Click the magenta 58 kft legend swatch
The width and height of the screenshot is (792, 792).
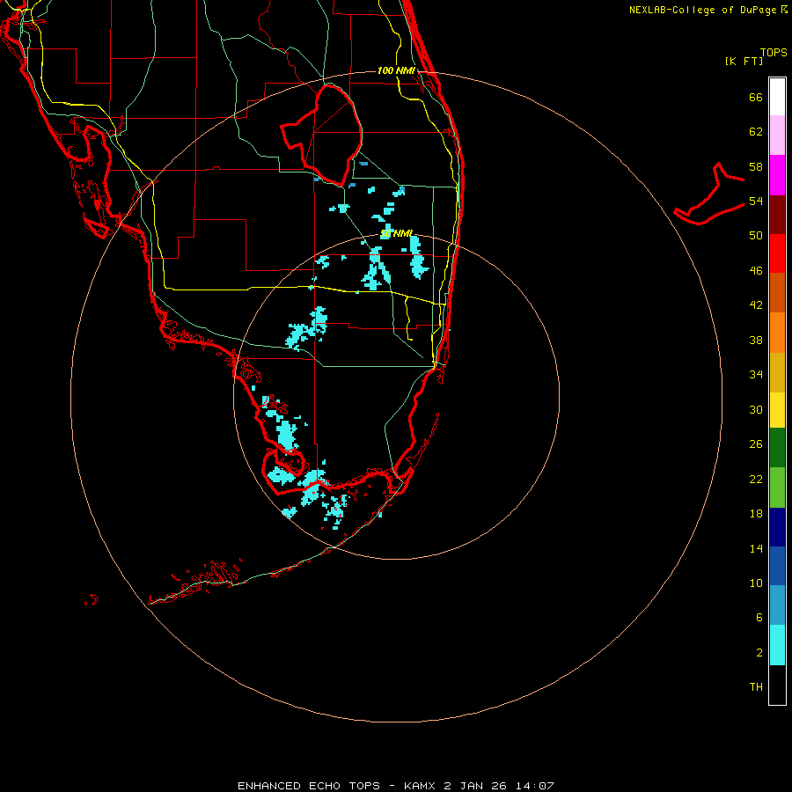[x=777, y=175]
